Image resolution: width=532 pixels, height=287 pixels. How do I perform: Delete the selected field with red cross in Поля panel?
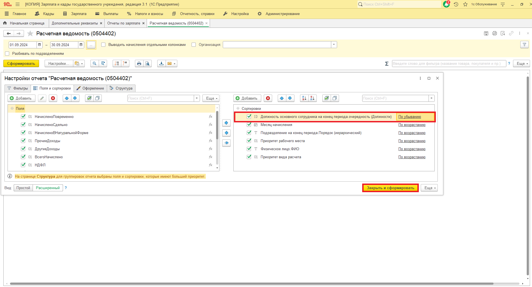point(53,98)
